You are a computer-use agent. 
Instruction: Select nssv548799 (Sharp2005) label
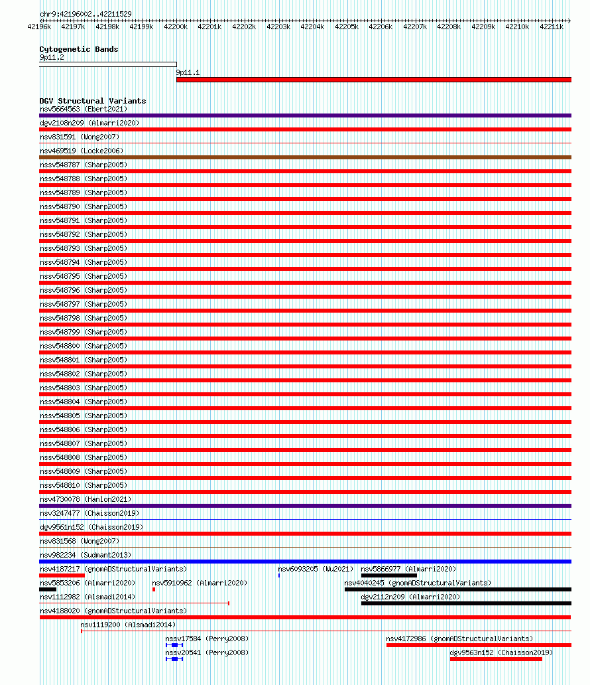click(84, 333)
